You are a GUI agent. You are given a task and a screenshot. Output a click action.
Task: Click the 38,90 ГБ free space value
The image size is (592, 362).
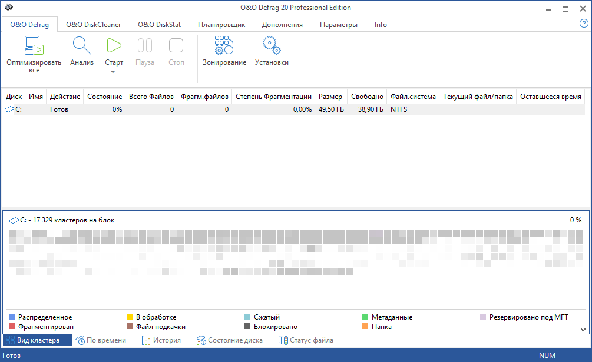pos(371,109)
